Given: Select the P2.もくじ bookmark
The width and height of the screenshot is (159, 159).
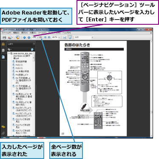Looking at the screenshot, I should 19,65.
